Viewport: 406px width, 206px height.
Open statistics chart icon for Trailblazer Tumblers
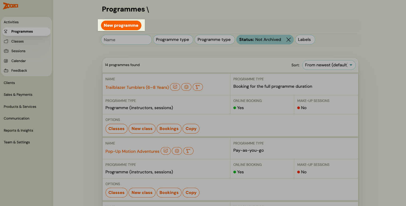click(x=175, y=87)
